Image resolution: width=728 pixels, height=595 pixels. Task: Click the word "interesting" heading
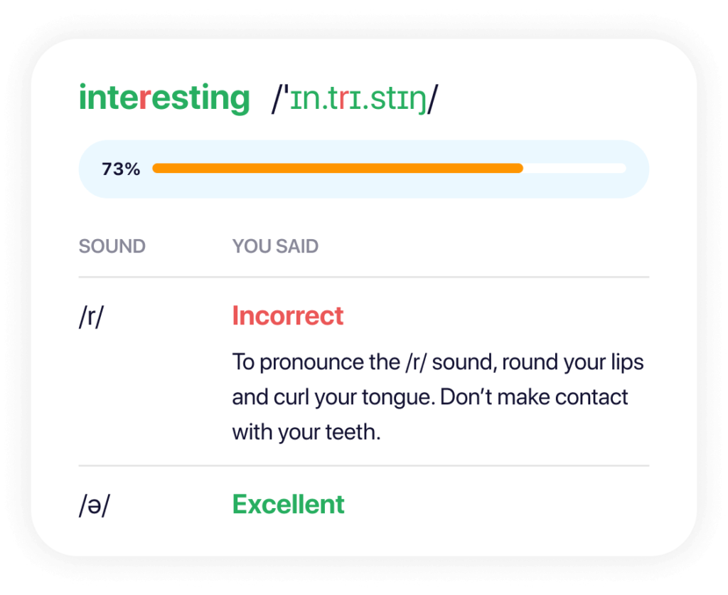164,98
